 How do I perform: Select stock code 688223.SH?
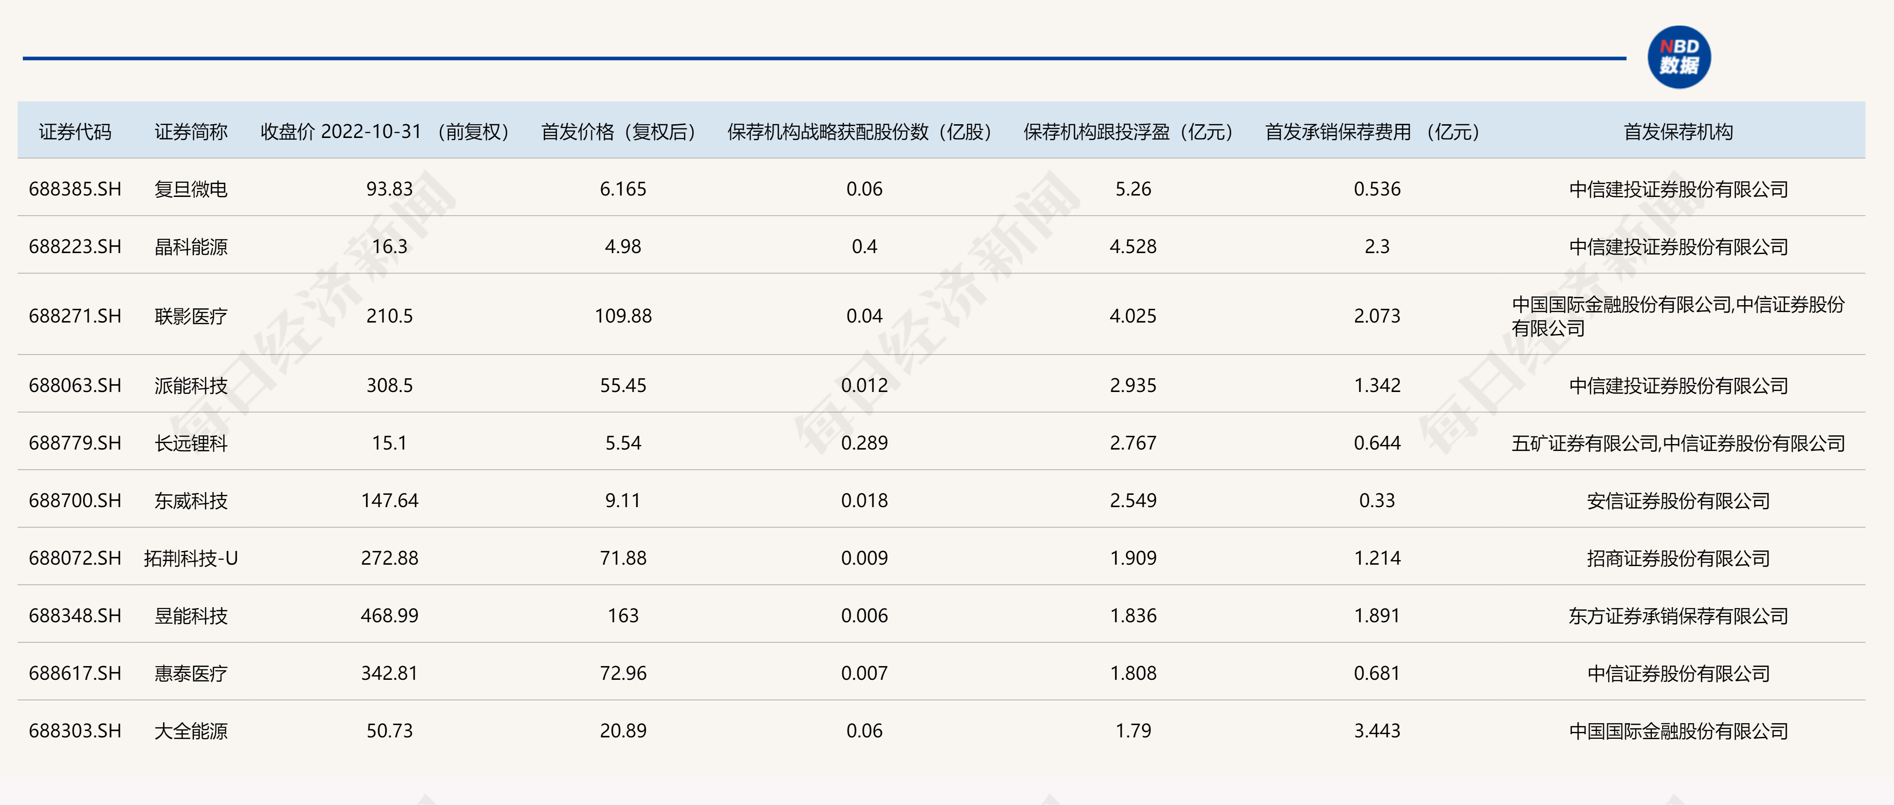pos(75,246)
